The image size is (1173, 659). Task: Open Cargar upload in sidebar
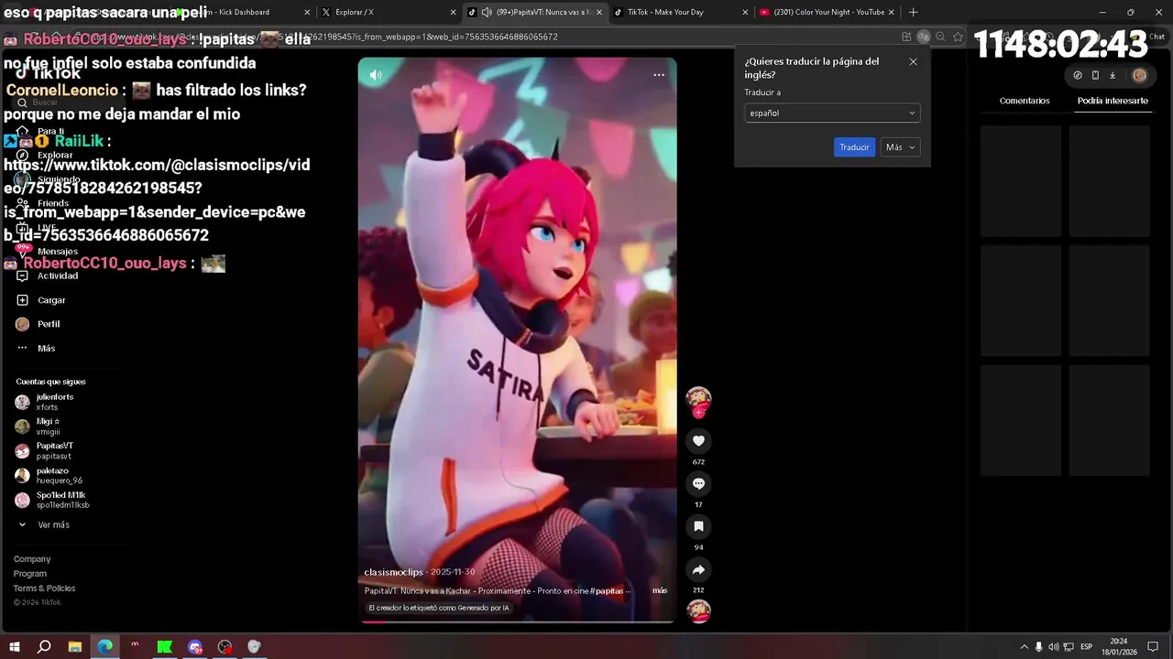[51, 300]
